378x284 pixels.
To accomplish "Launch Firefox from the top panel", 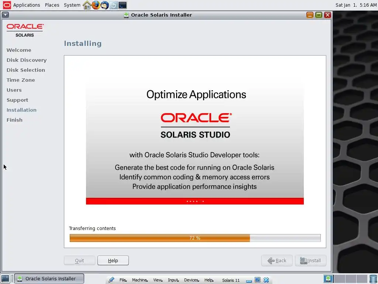I will 96,5.
